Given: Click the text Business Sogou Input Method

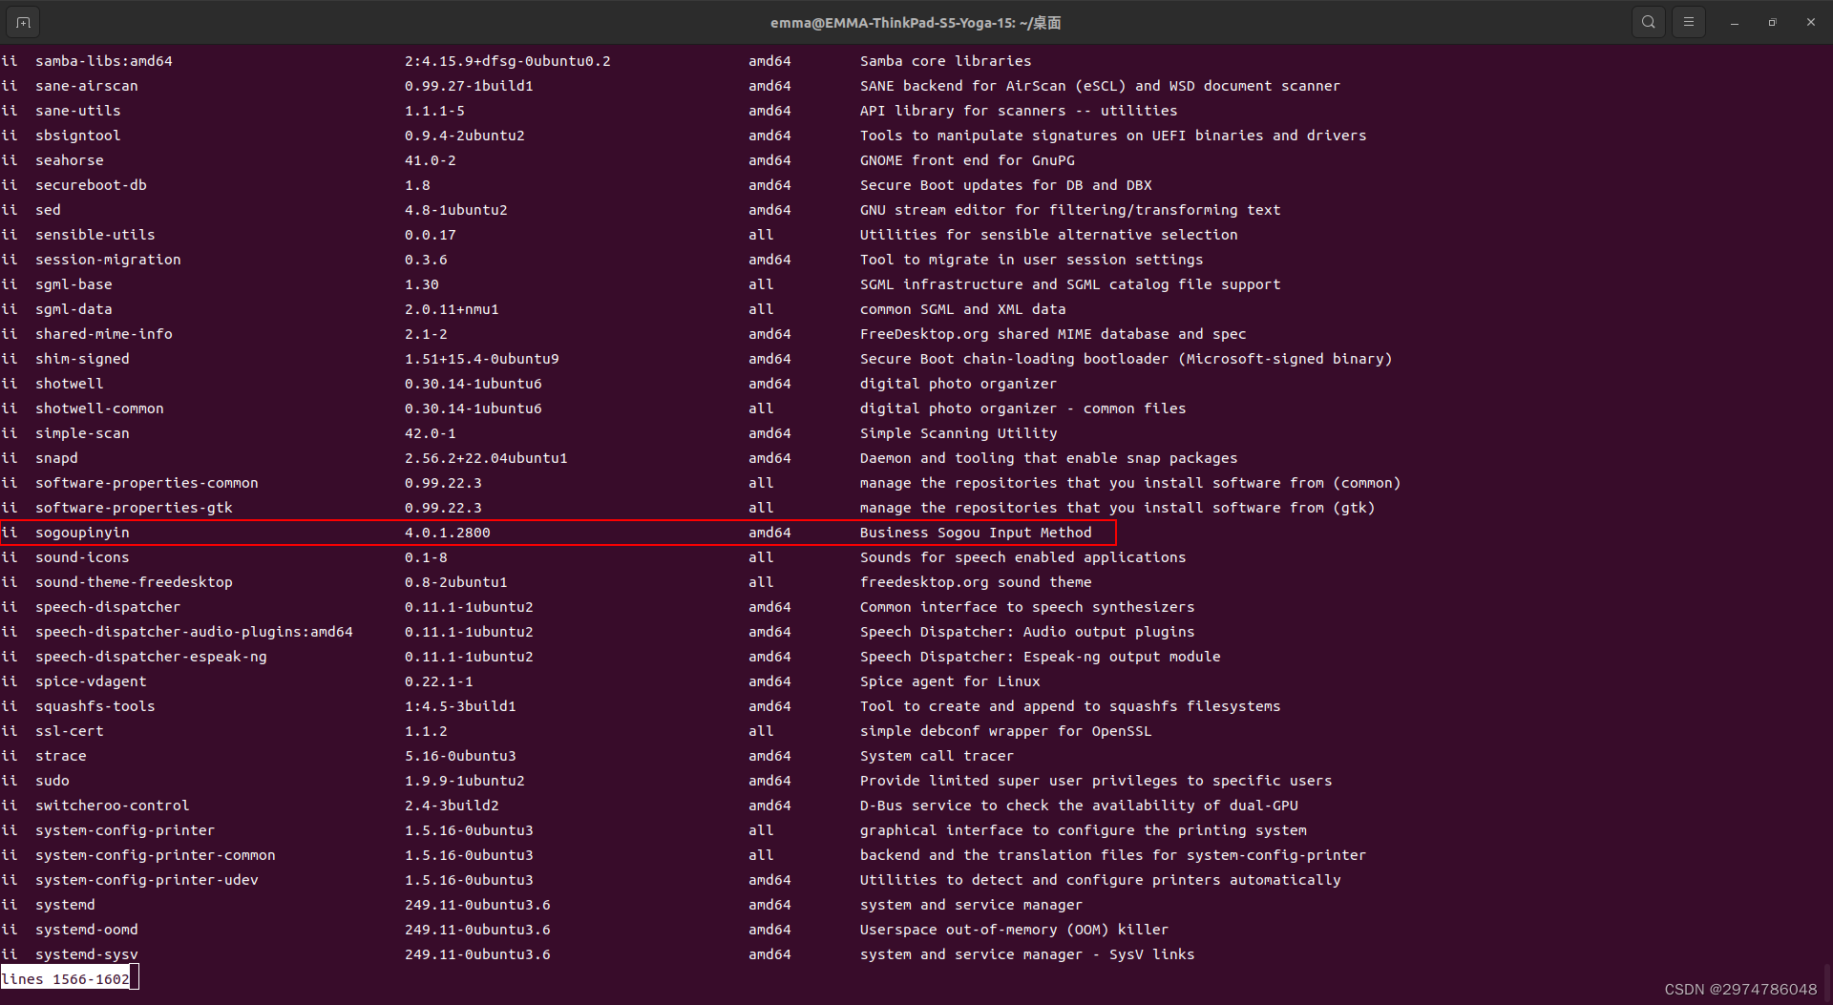Looking at the screenshot, I should click(x=976, y=533).
